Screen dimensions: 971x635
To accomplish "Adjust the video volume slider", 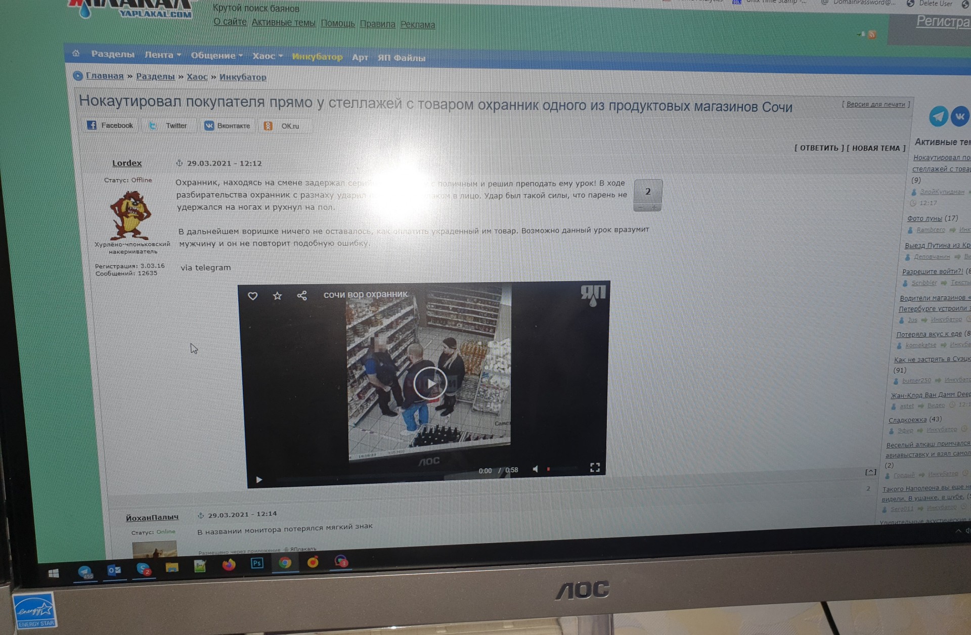I will coord(561,469).
